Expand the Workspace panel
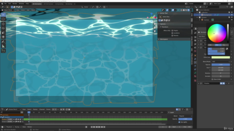 [159, 39]
